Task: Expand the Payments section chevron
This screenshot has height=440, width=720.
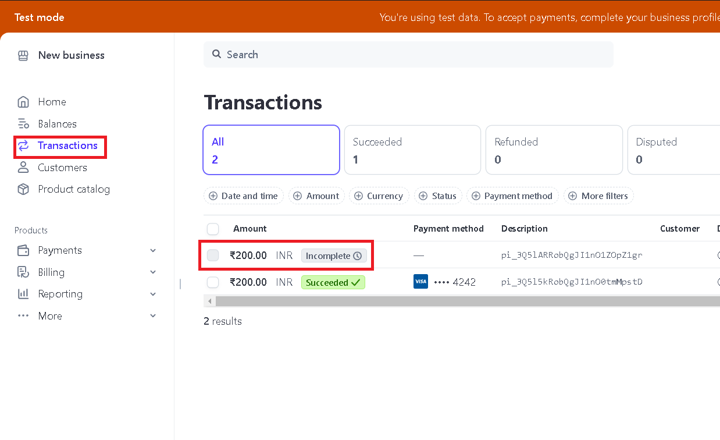Action: click(153, 250)
